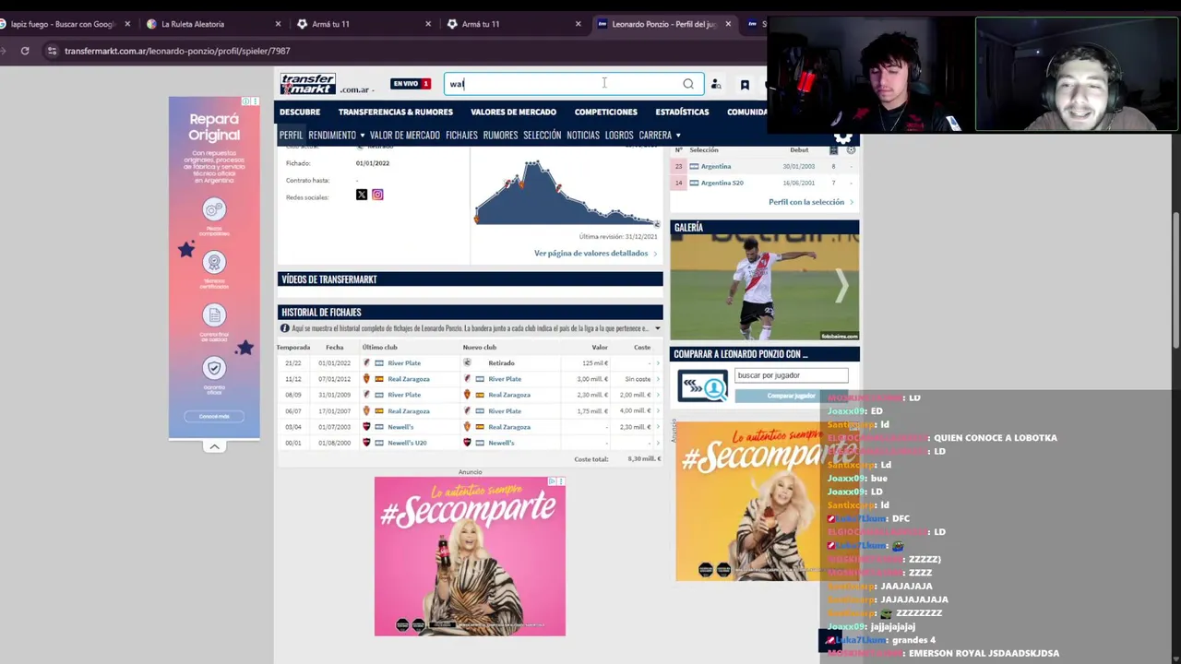Click the next arrow in Galería photo
Viewport: 1181px width, 664px height.
[841, 287]
